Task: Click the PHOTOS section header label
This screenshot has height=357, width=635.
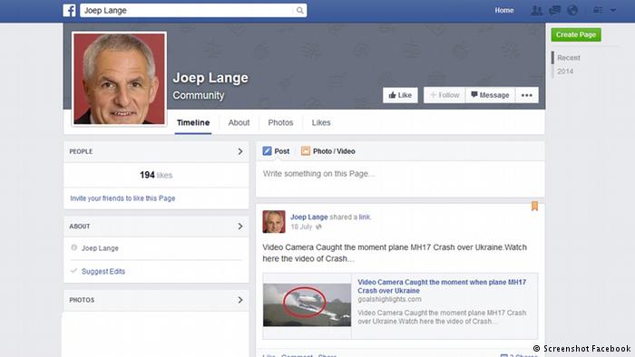Action: tap(82, 300)
